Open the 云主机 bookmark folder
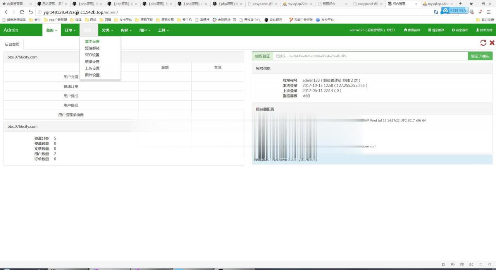The width and height of the screenshot is (496, 270). pos(184,20)
